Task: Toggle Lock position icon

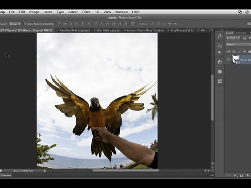Action: point(244,51)
